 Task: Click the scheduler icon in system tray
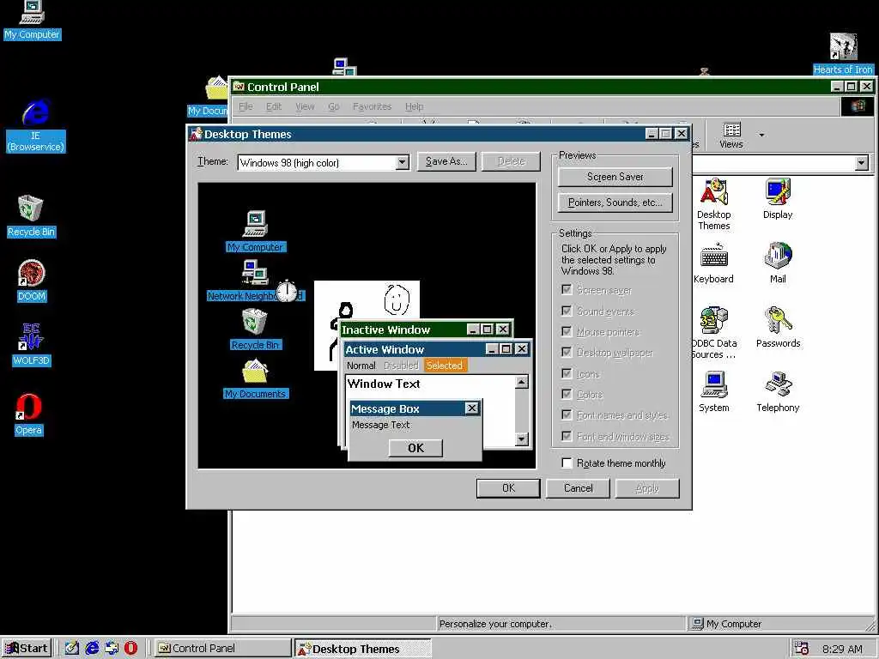(x=802, y=648)
